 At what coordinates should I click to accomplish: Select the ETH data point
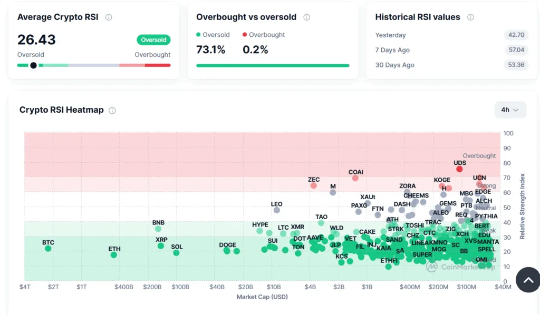[114, 255]
